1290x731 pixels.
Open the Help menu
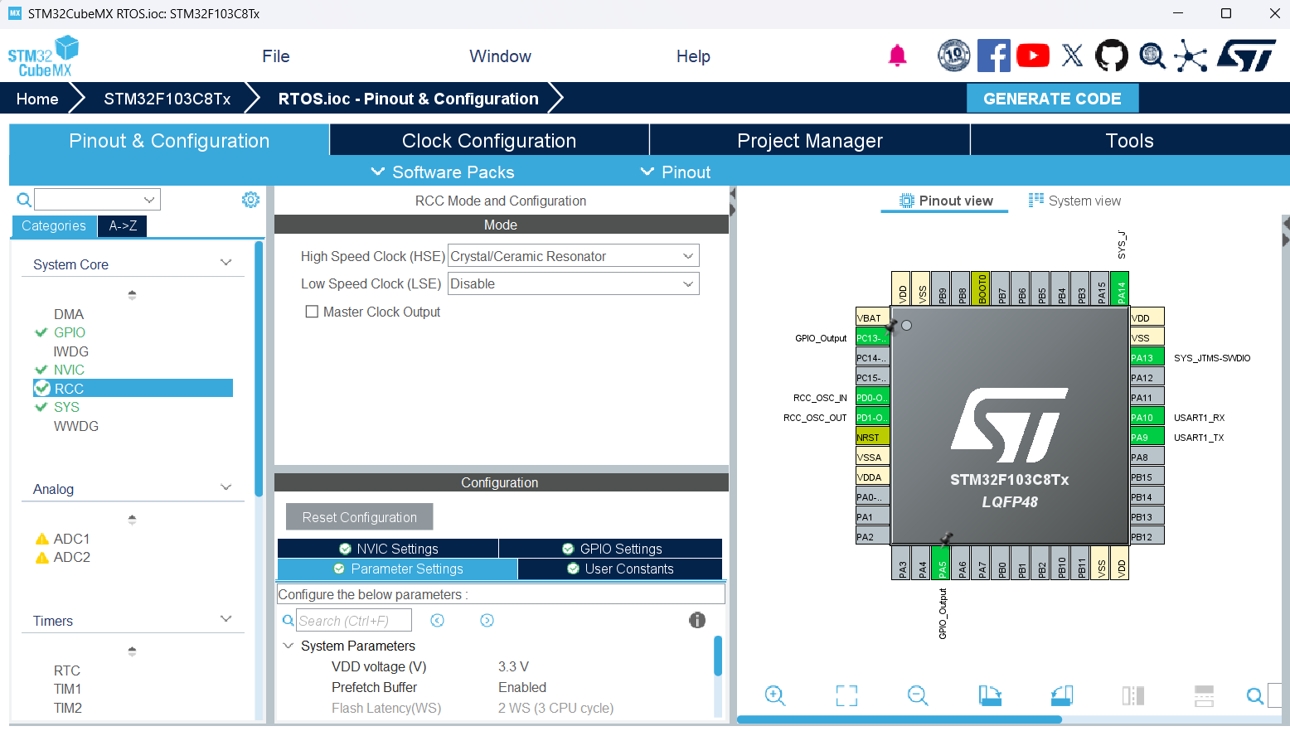[x=693, y=56]
